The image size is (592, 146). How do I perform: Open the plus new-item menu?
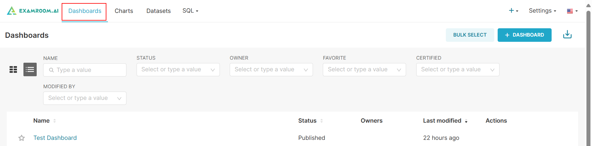pyautogui.click(x=513, y=11)
